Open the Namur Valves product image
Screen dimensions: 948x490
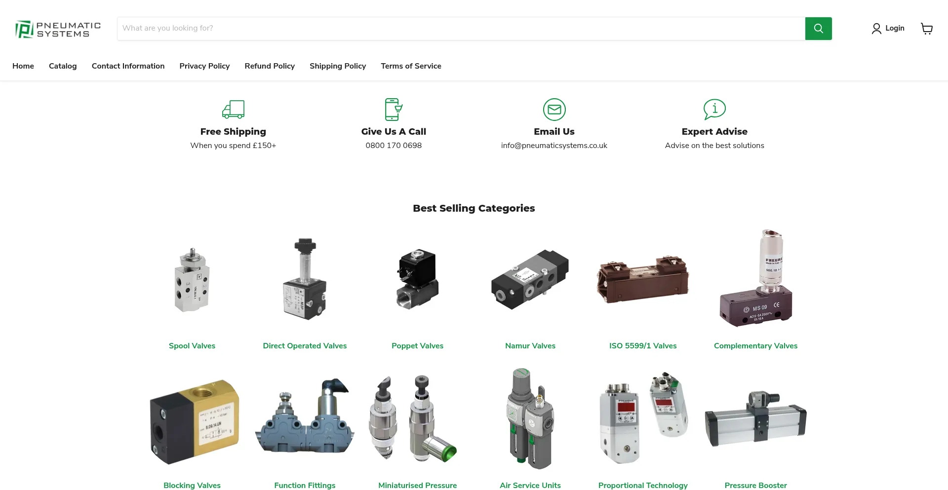[x=530, y=280]
